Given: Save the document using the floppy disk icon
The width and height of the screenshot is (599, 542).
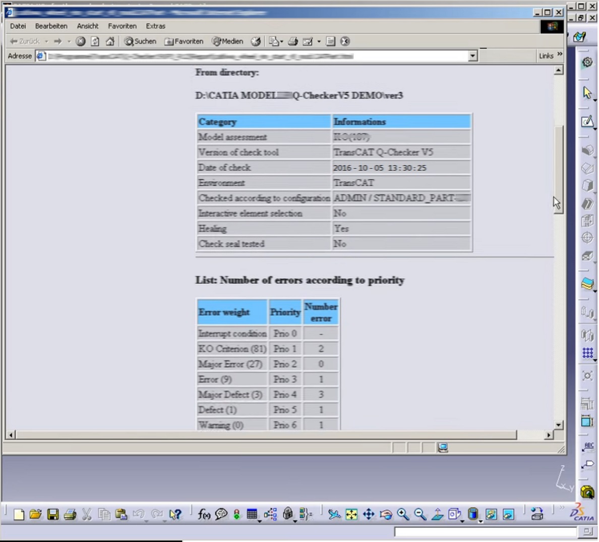Looking at the screenshot, I should 53,514.
